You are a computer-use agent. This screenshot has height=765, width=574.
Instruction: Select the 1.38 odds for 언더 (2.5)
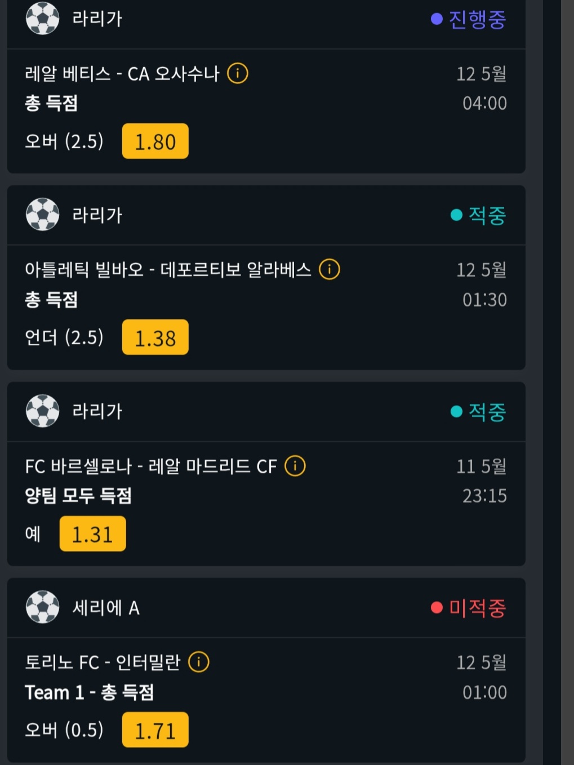pos(155,337)
